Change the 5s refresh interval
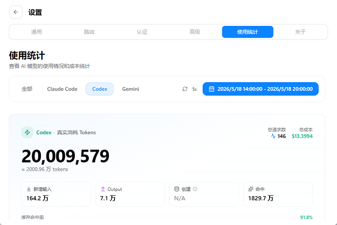This screenshot has width=337, height=225. pyautogui.click(x=194, y=89)
